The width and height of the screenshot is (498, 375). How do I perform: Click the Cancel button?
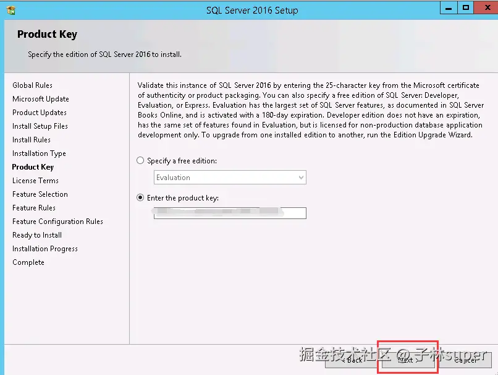(465, 360)
